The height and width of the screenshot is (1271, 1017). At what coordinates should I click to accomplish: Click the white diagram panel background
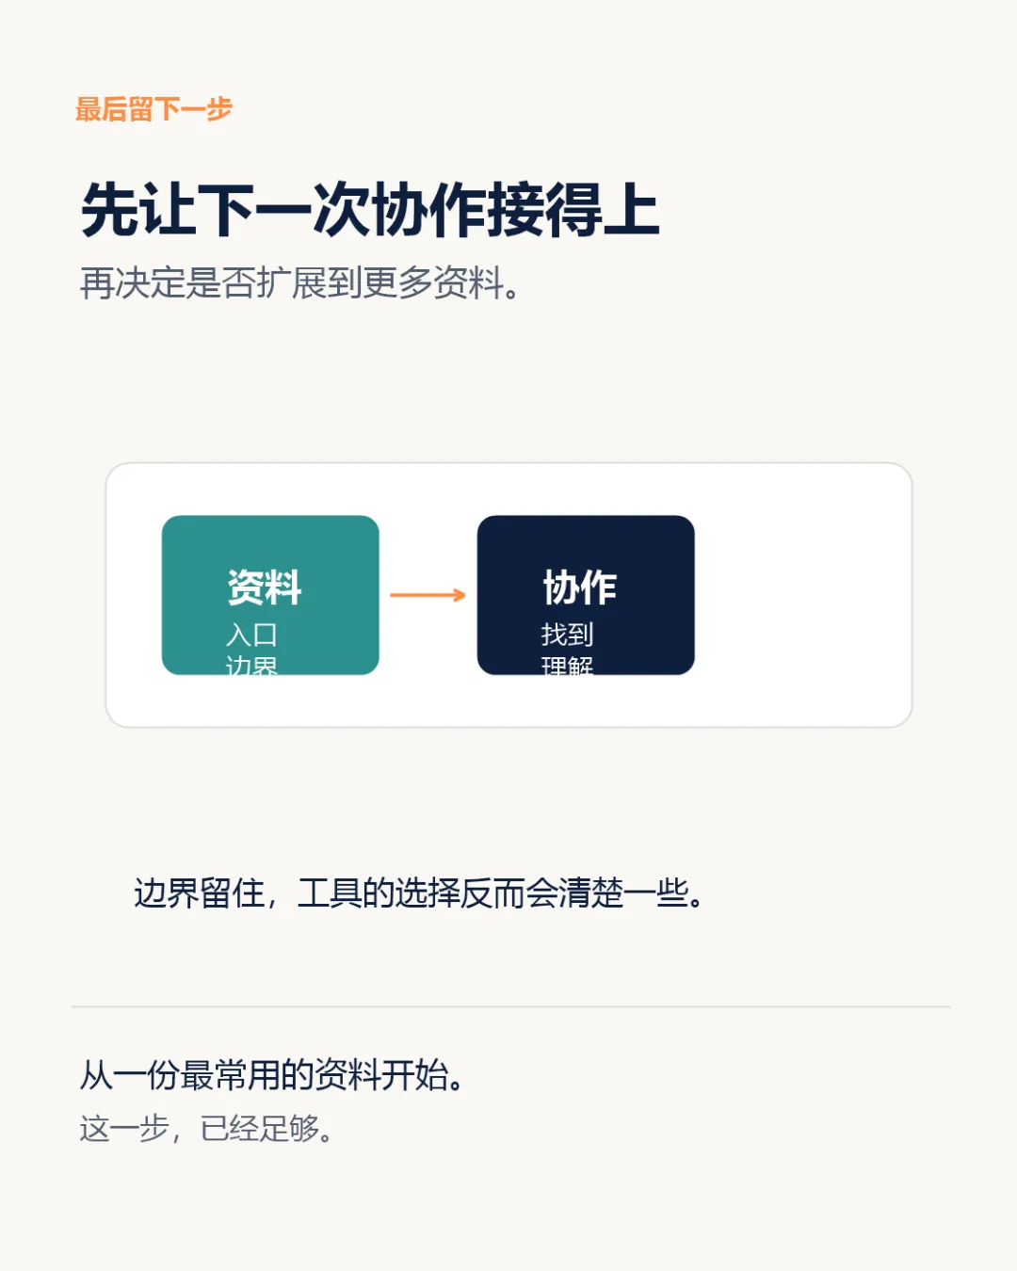(x=800, y=595)
